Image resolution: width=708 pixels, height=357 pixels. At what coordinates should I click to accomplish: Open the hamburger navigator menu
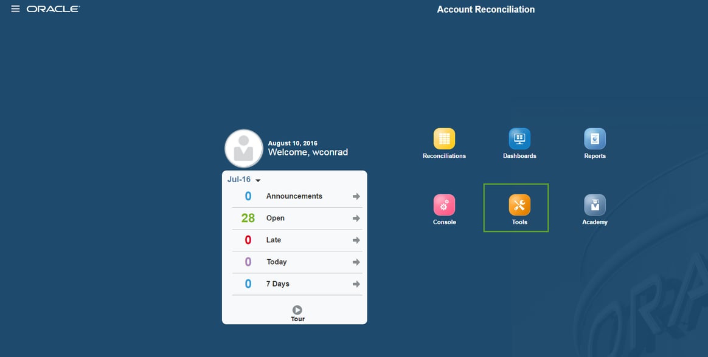tap(15, 8)
